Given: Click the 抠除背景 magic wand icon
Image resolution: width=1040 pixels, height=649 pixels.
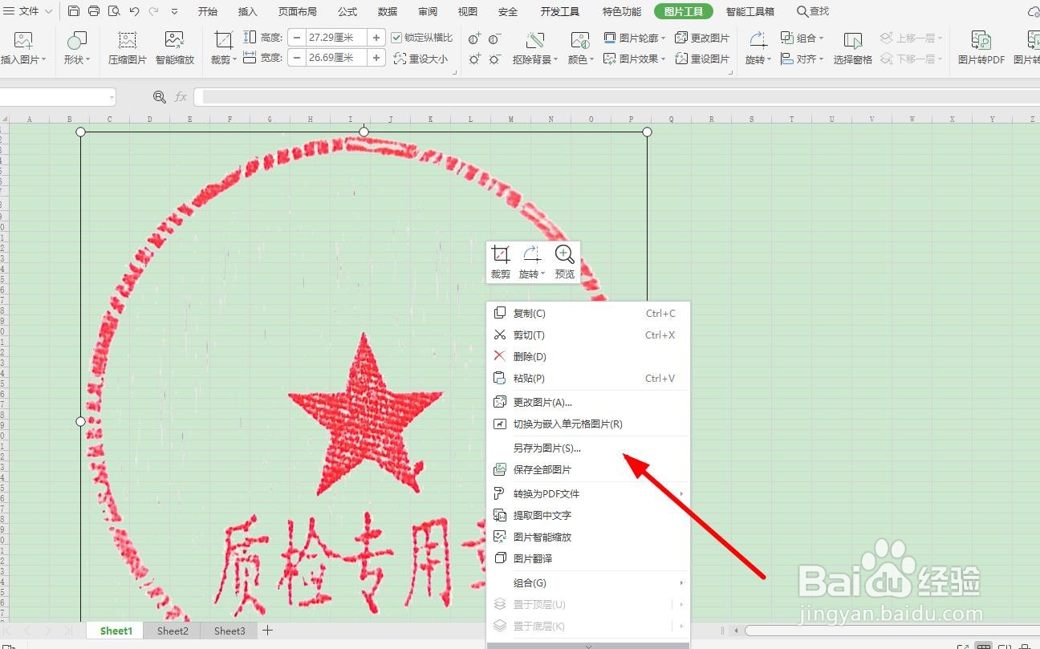Looking at the screenshot, I should click(x=535, y=40).
